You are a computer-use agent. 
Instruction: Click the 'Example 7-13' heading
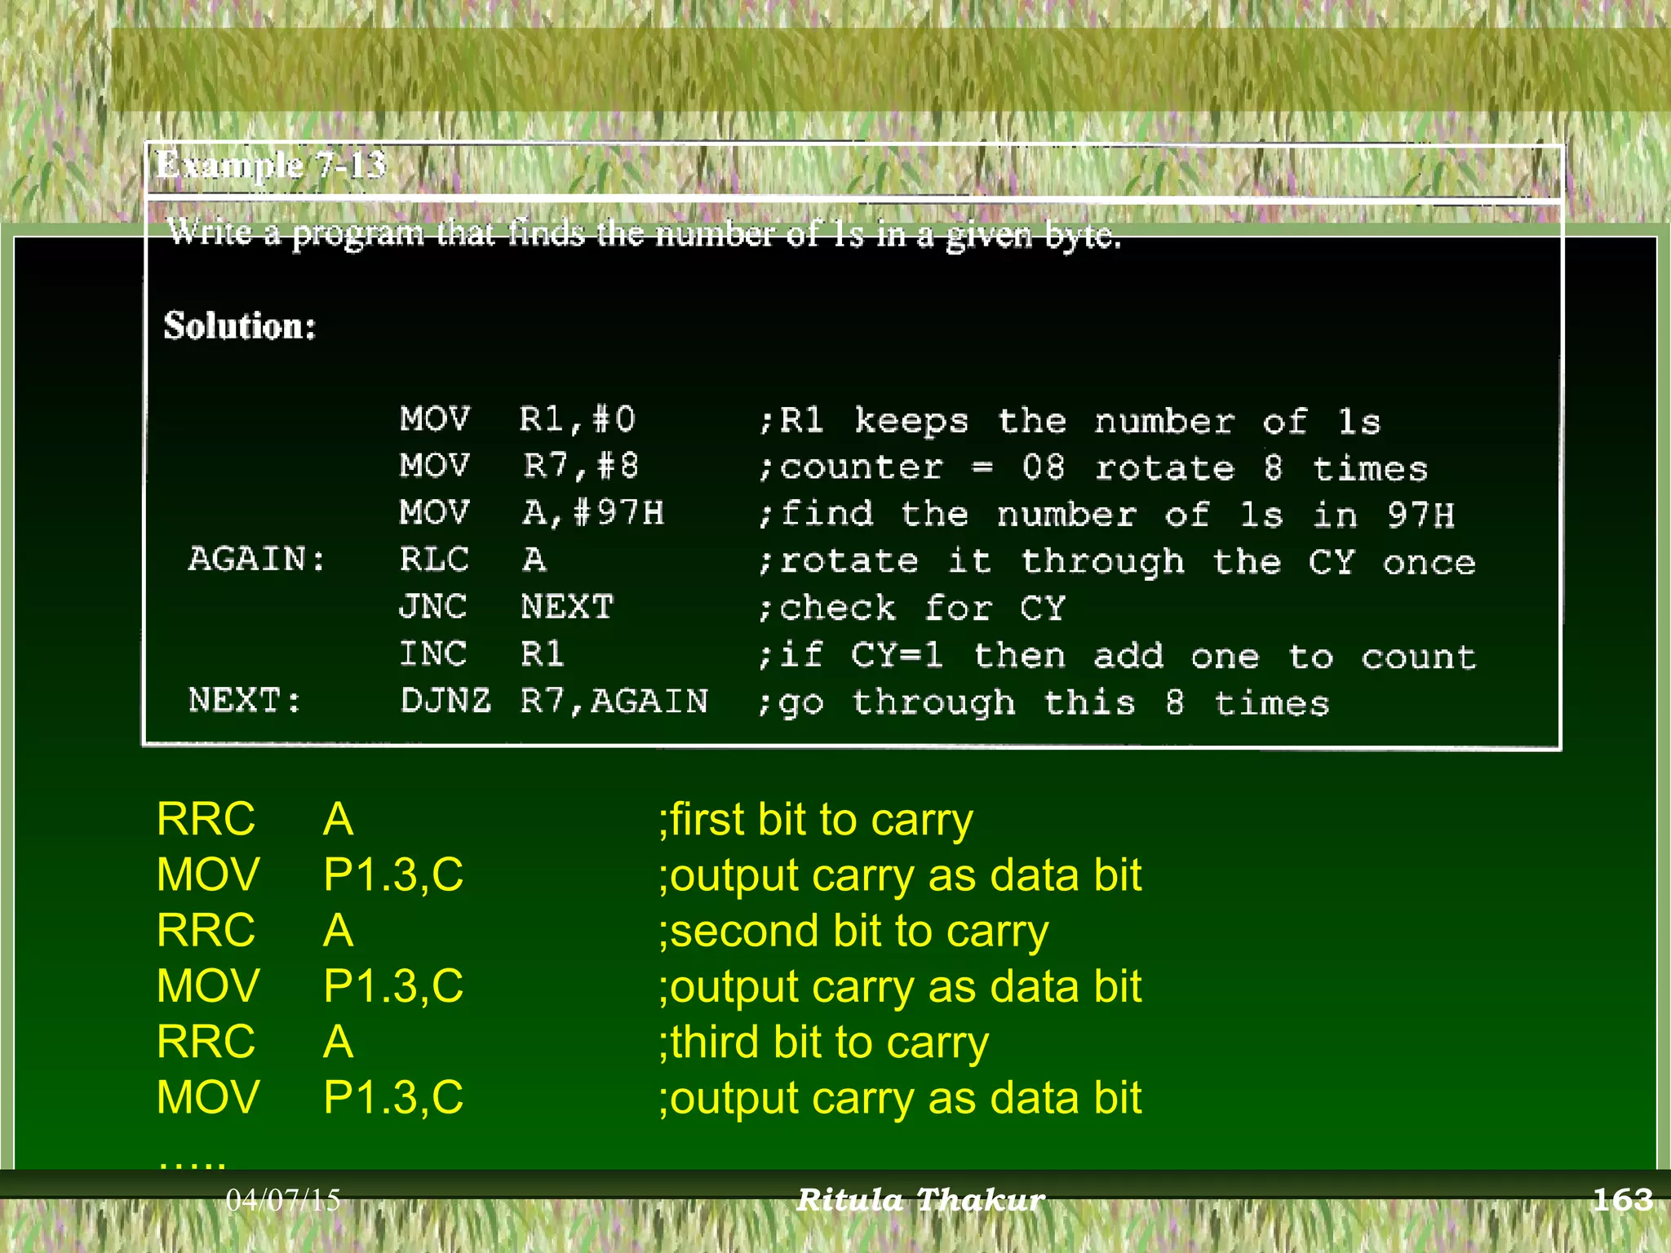pos(271,166)
